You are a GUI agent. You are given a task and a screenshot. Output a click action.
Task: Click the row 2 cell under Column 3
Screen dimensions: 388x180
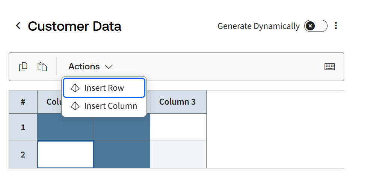coord(178,155)
